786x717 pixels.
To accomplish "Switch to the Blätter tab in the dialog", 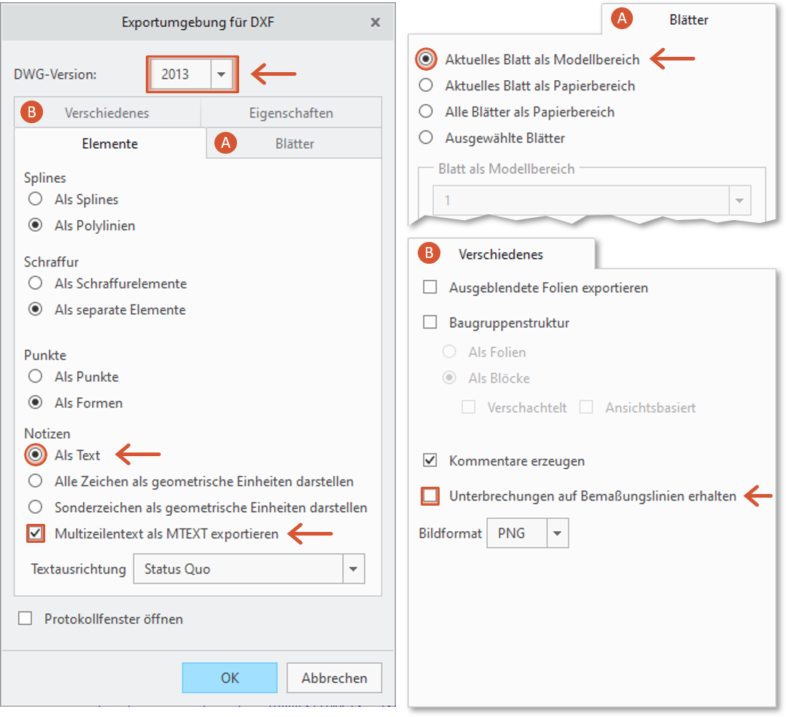I will (x=295, y=144).
